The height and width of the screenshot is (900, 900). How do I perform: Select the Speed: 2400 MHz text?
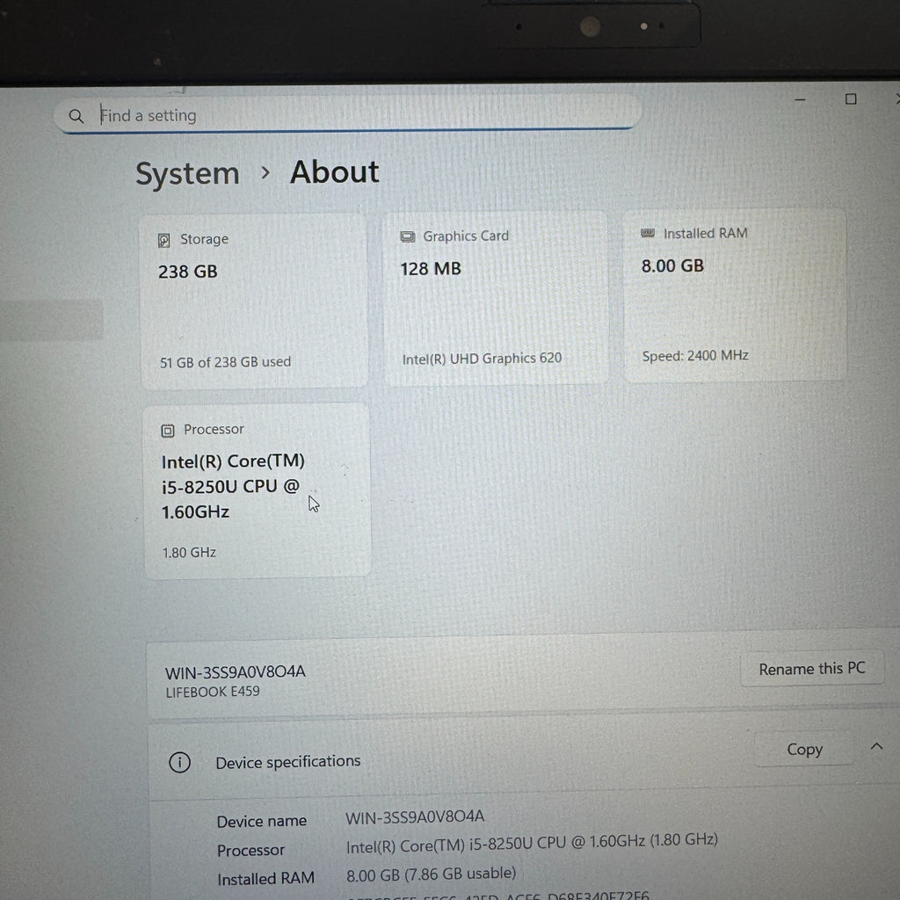pos(695,356)
